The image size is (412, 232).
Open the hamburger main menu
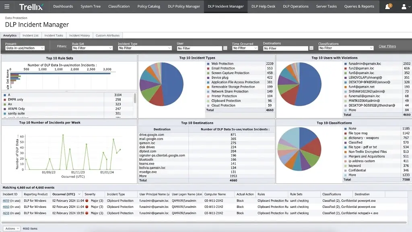(7, 6)
